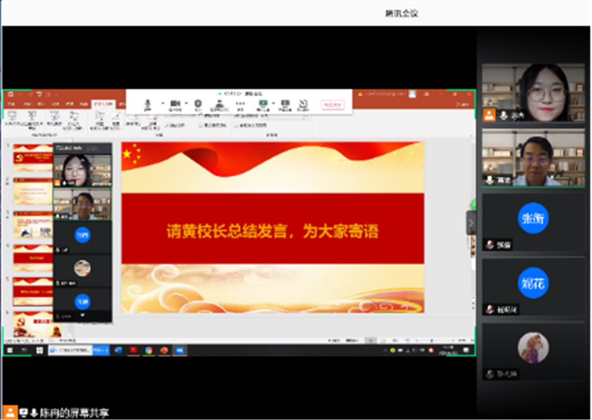
Task: Open the three-dots more options in meeting toolbar
Action: tap(240, 103)
